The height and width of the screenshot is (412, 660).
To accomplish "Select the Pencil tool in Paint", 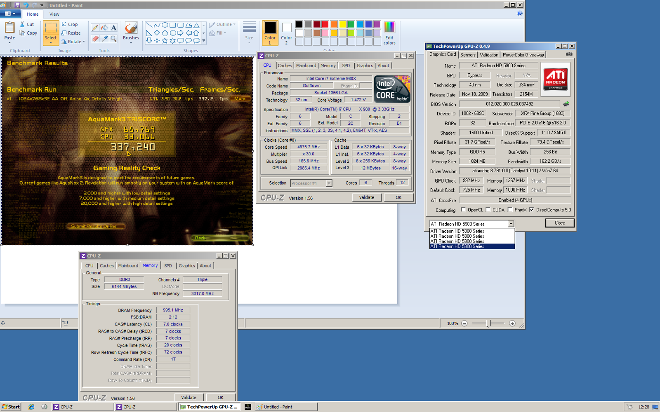I will pos(95,28).
